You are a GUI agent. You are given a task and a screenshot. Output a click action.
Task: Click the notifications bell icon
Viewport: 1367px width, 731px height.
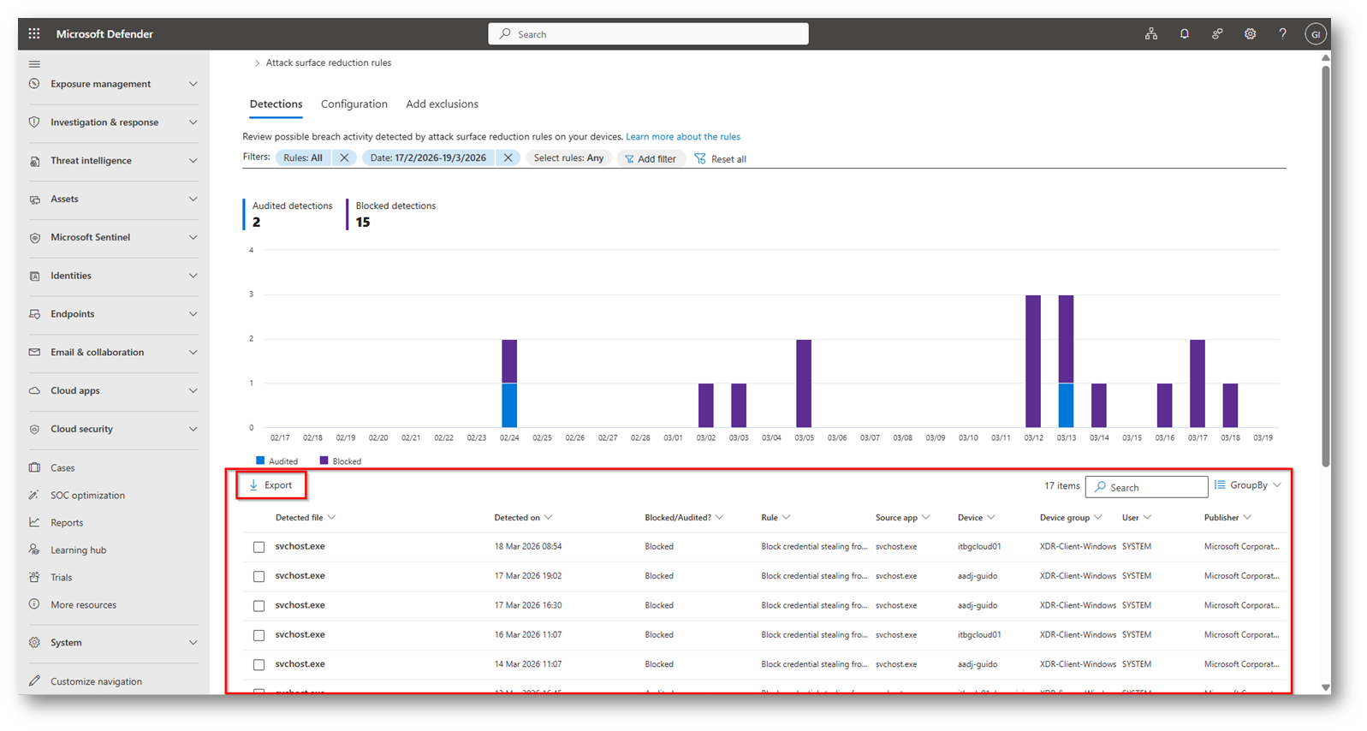pos(1184,34)
